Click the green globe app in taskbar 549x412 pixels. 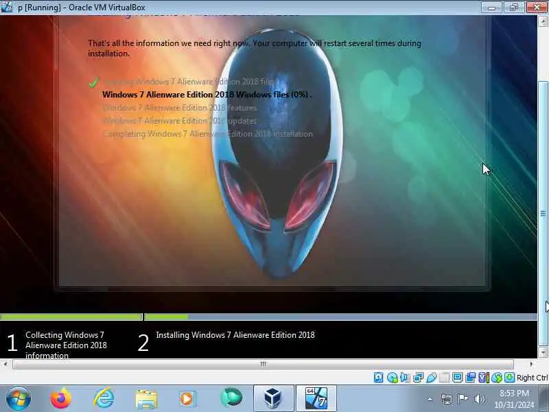click(231, 398)
